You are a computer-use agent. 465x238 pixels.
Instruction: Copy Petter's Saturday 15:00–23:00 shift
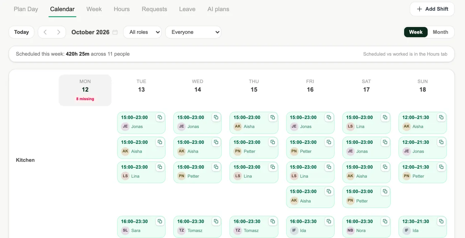pos(385,191)
